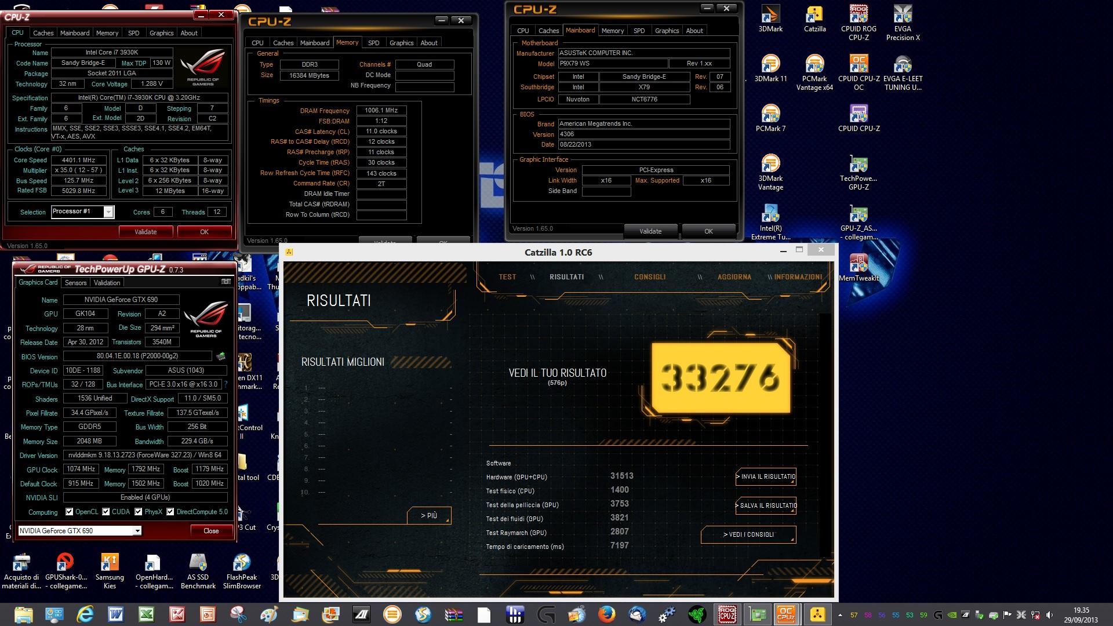
Task: Open Firefox from the taskbar
Action: (606, 614)
